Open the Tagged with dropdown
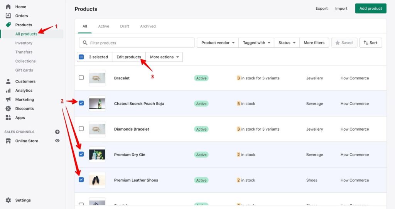 [x=256, y=43]
